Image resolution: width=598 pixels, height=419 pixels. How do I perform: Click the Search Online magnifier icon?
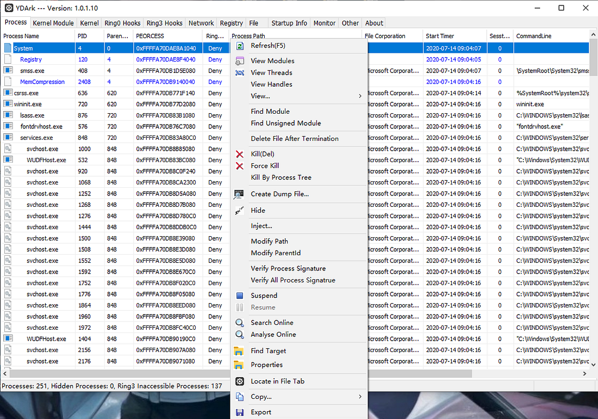tap(240, 323)
